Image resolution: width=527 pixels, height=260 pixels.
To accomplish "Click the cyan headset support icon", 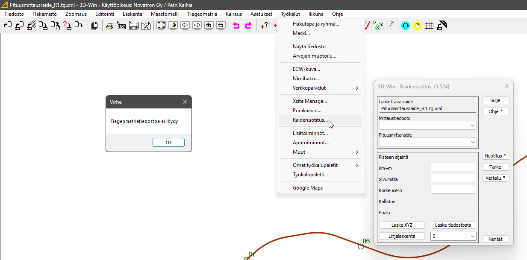I will pos(406,26).
